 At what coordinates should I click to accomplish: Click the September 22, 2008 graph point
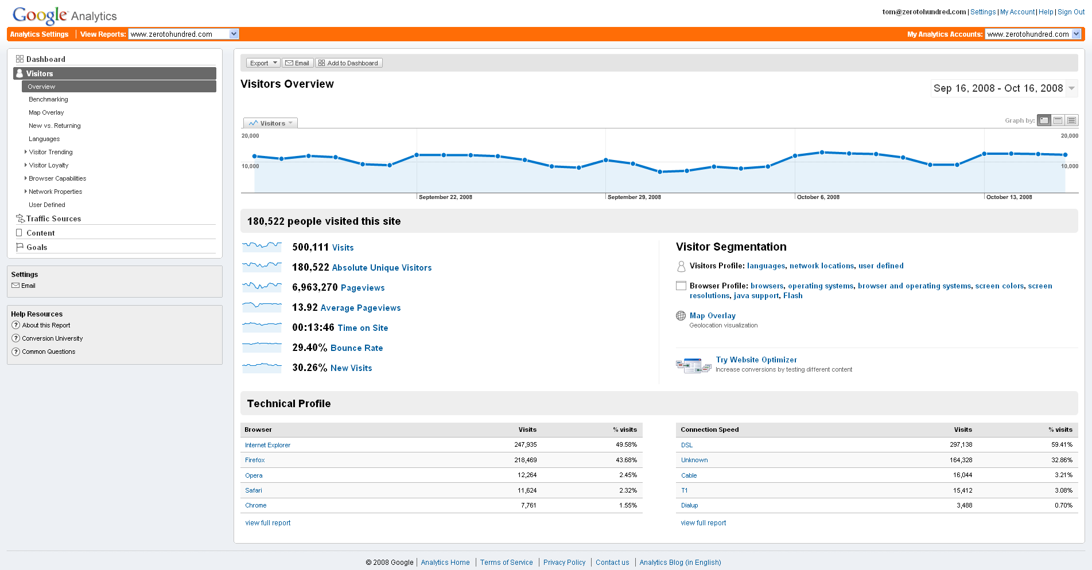[x=417, y=155]
